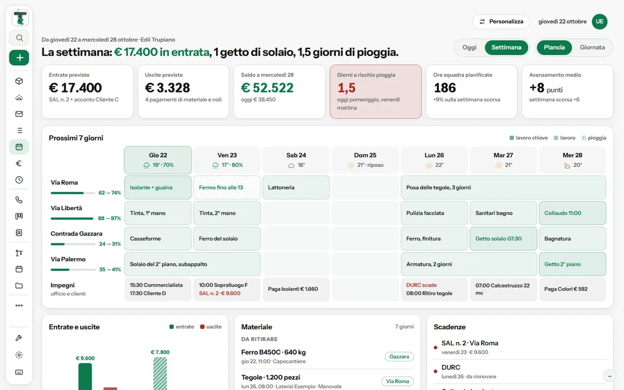Click the keyboard icon in sidebar
This screenshot has height=390, width=624.
tap(19, 372)
